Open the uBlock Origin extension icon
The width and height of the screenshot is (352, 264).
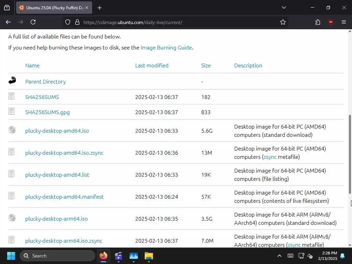click(330, 22)
